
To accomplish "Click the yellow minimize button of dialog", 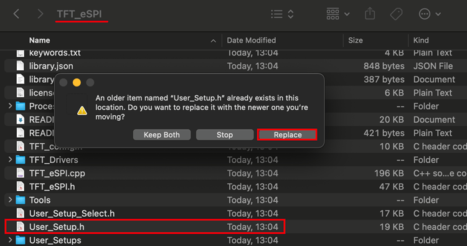I will click(x=77, y=82).
